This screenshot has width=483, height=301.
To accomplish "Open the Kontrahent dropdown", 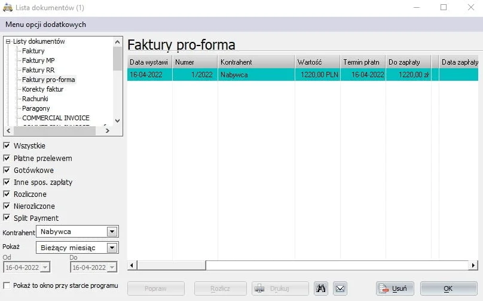I will tap(112, 232).
